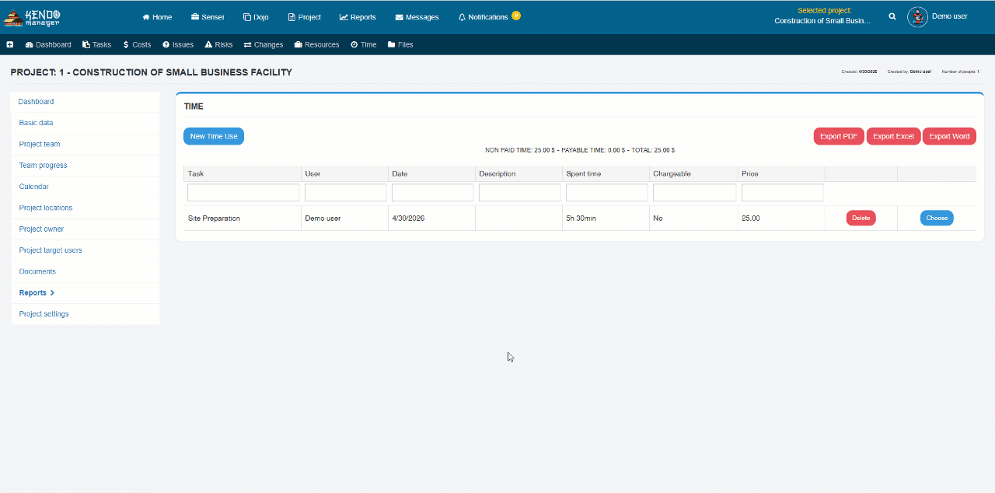The image size is (995, 493).
Task: Click the plus icon in the project toolbar
Action: tap(10, 44)
